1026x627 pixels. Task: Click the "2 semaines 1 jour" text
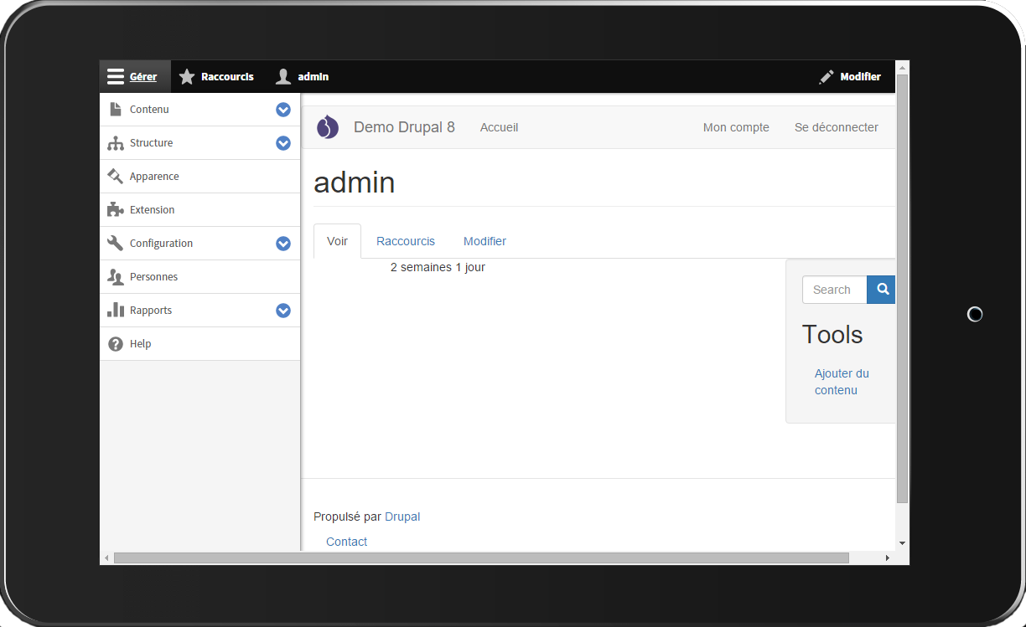pyautogui.click(x=438, y=267)
